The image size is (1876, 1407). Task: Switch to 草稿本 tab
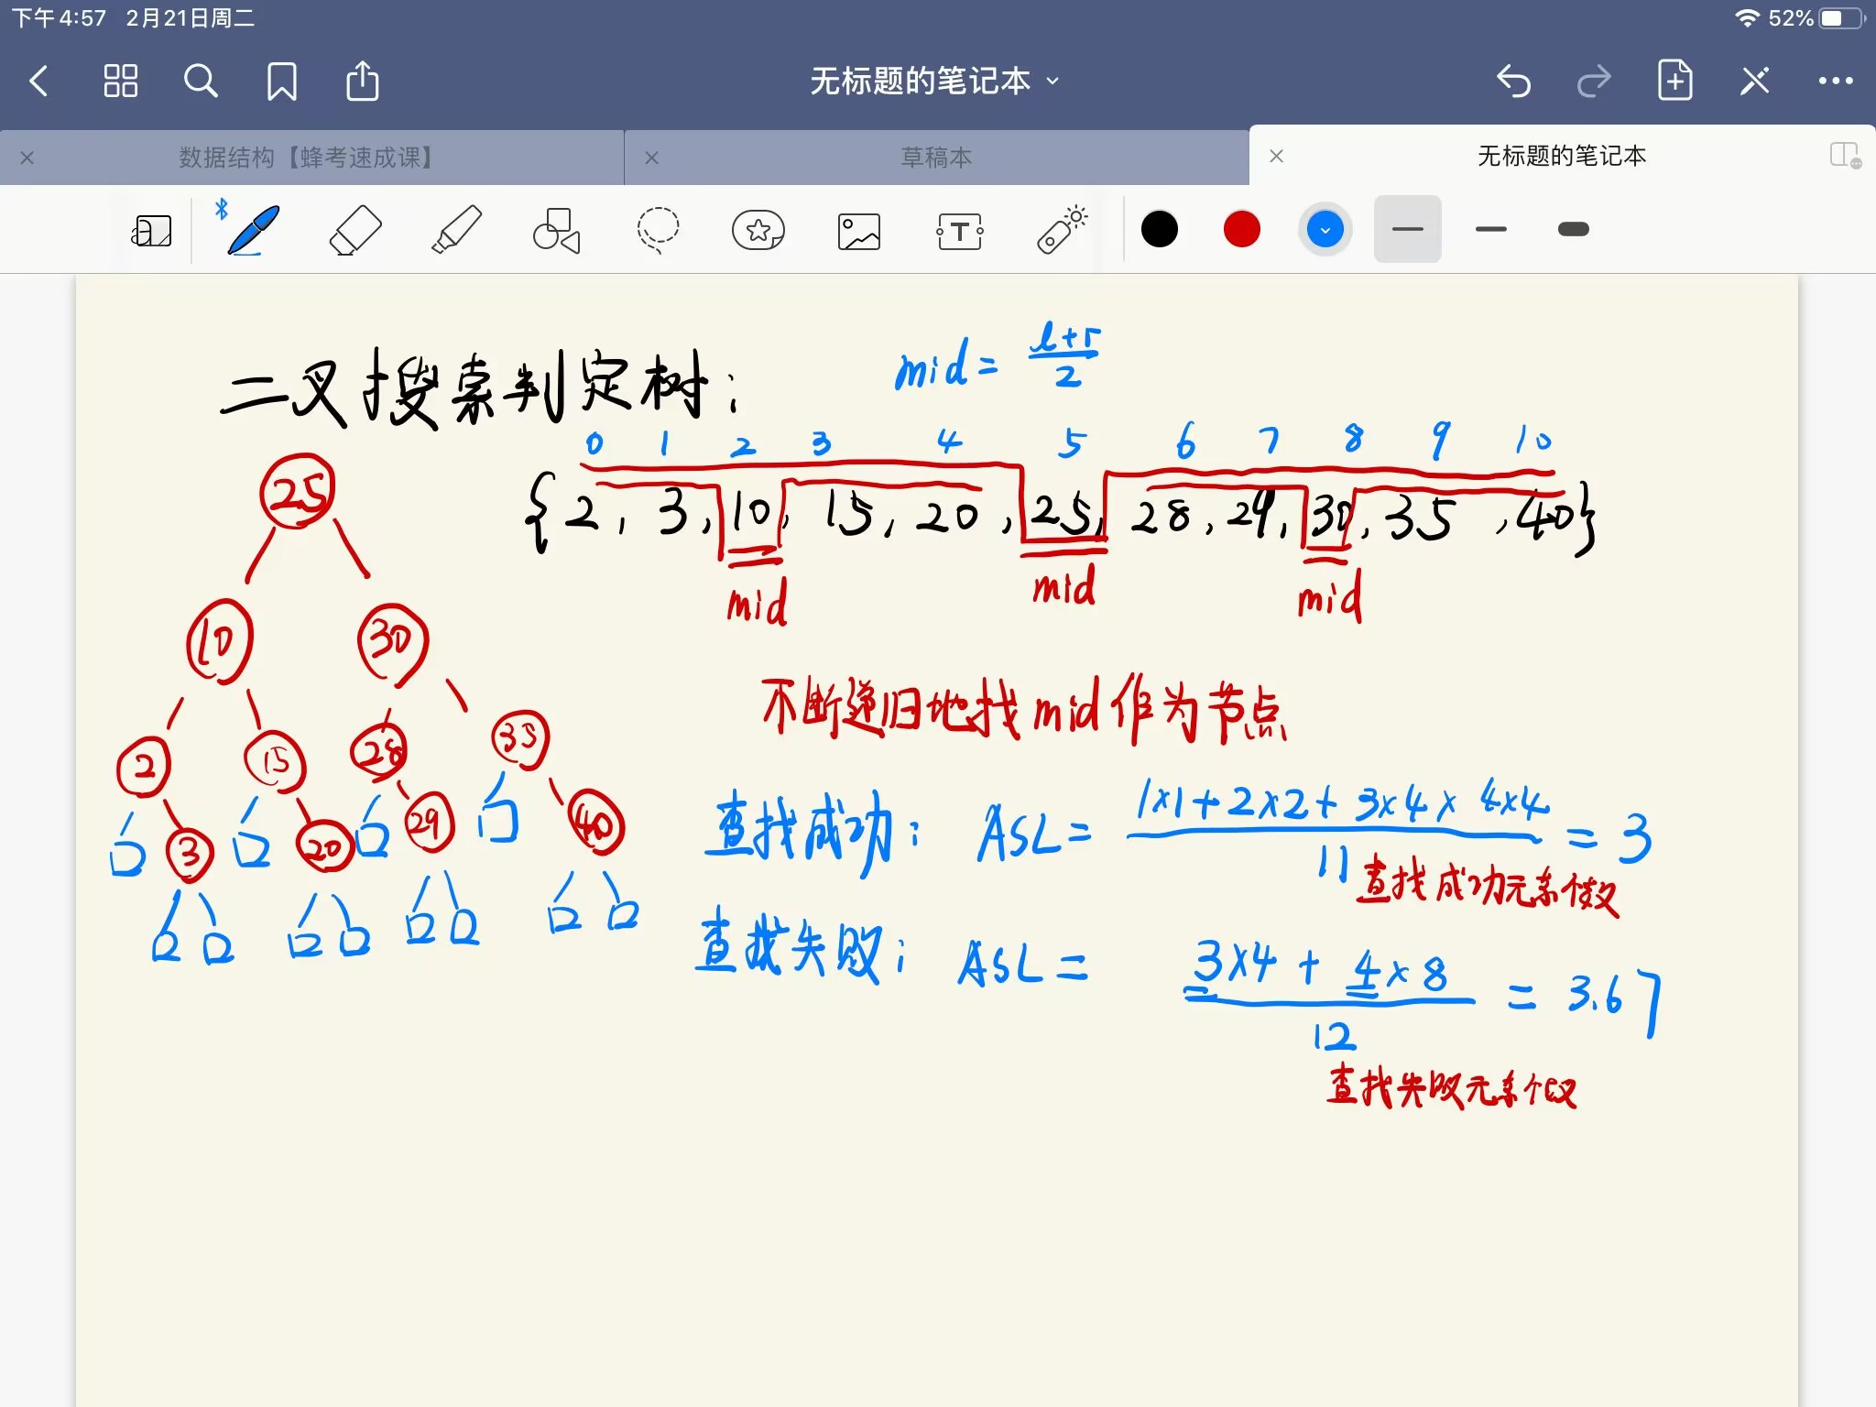936,158
